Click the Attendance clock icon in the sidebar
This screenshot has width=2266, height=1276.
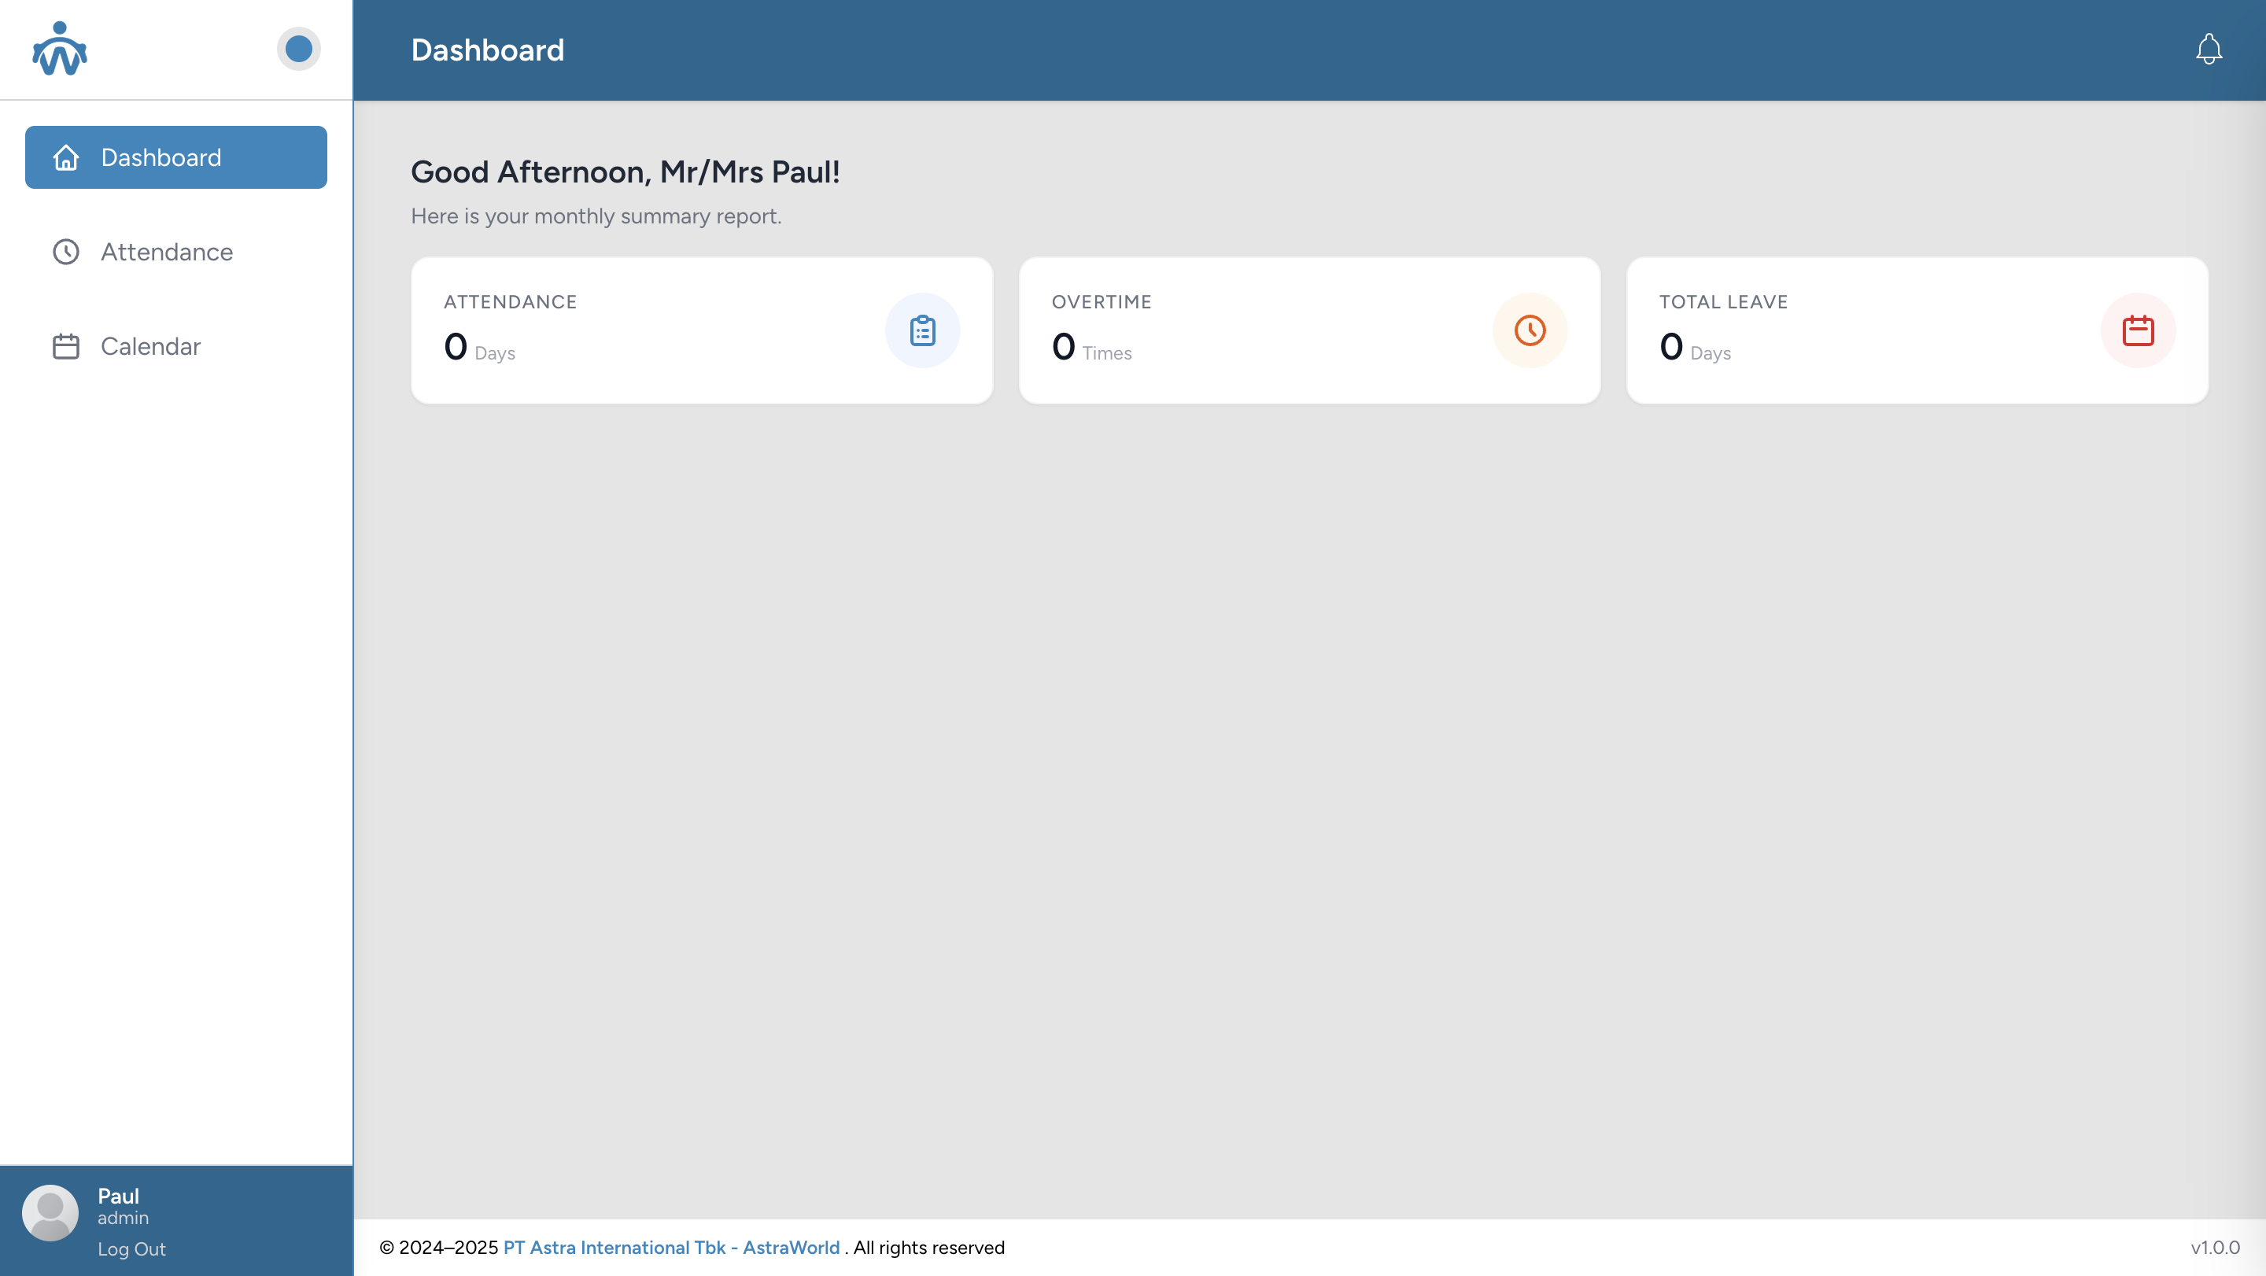pyautogui.click(x=66, y=253)
